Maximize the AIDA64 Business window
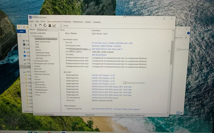 pos(164,19)
